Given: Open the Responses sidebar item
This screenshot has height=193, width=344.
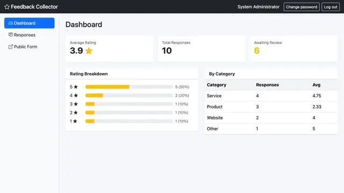Looking at the screenshot, I should (x=30, y=35).
